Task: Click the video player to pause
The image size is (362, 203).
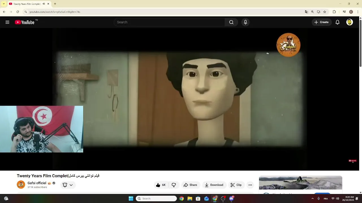Action: (x=180, y=99)
